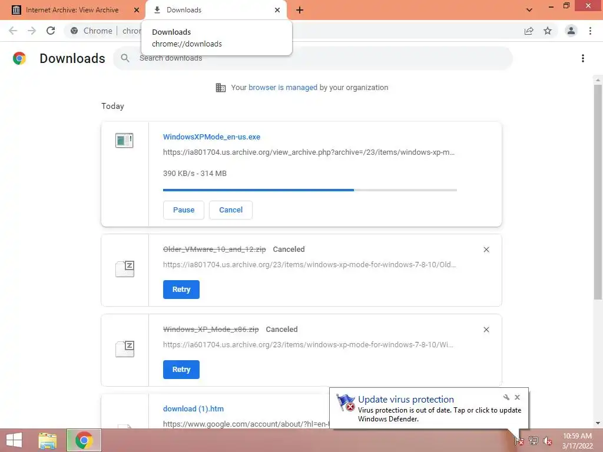The width and height of the screenshot is (603, 452).
Task: Close the Internet Archive tab
Action: (137, 10)
